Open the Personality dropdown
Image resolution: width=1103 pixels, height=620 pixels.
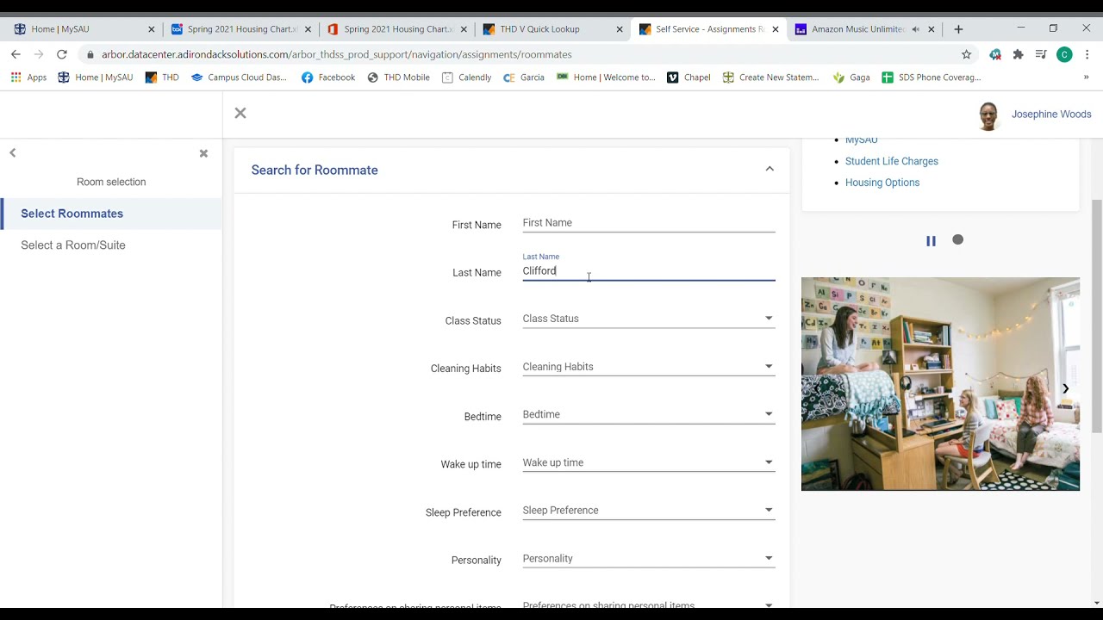[x=648, y=559]
